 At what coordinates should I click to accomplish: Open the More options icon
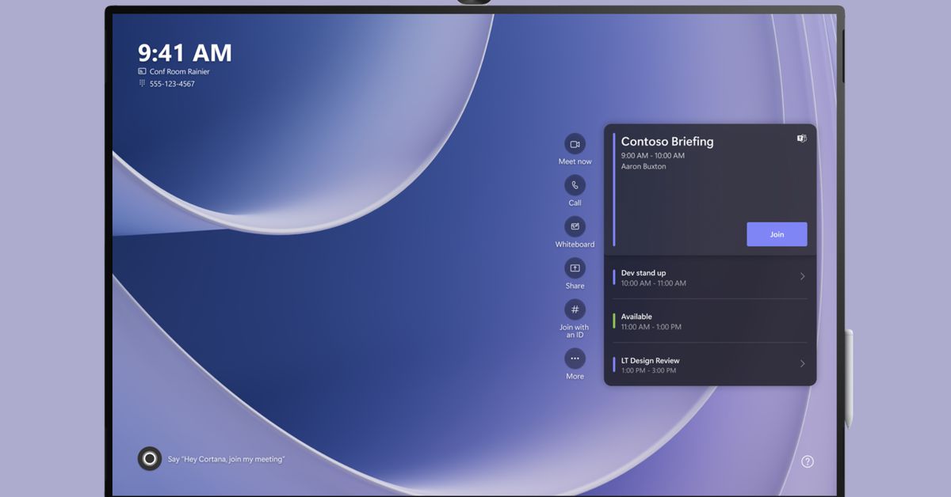tap(575, 359)
